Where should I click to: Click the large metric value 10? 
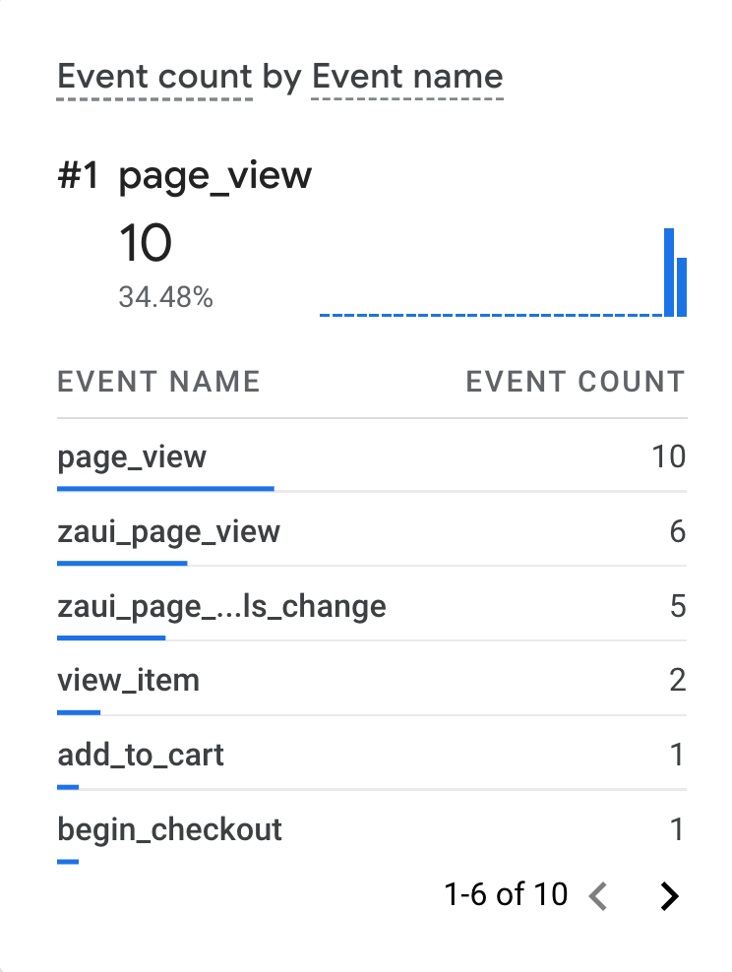[145, 243]
